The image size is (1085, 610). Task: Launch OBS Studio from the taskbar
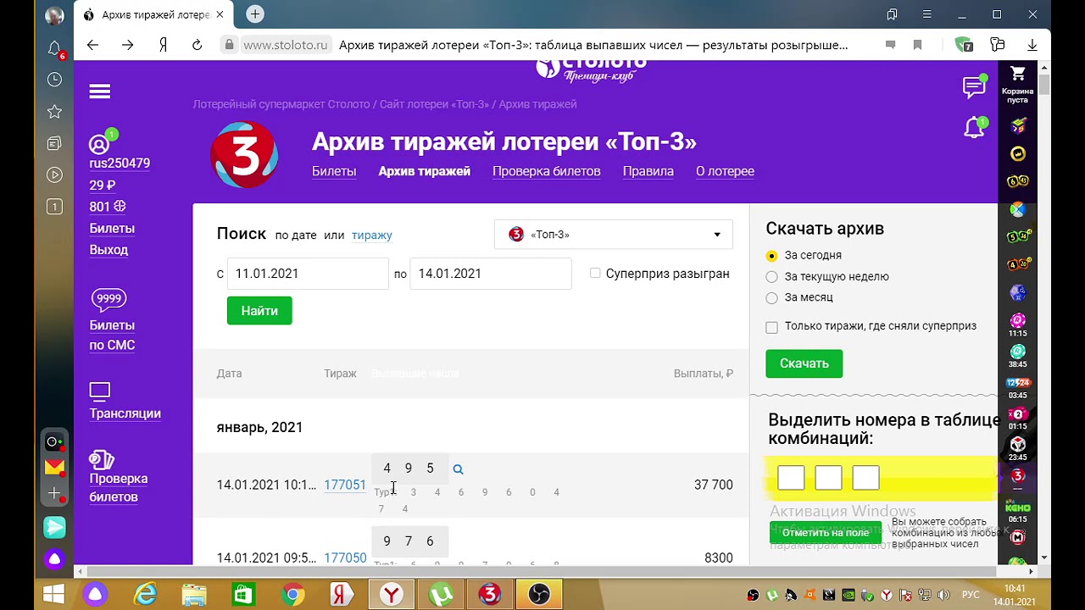pos(539,595)
